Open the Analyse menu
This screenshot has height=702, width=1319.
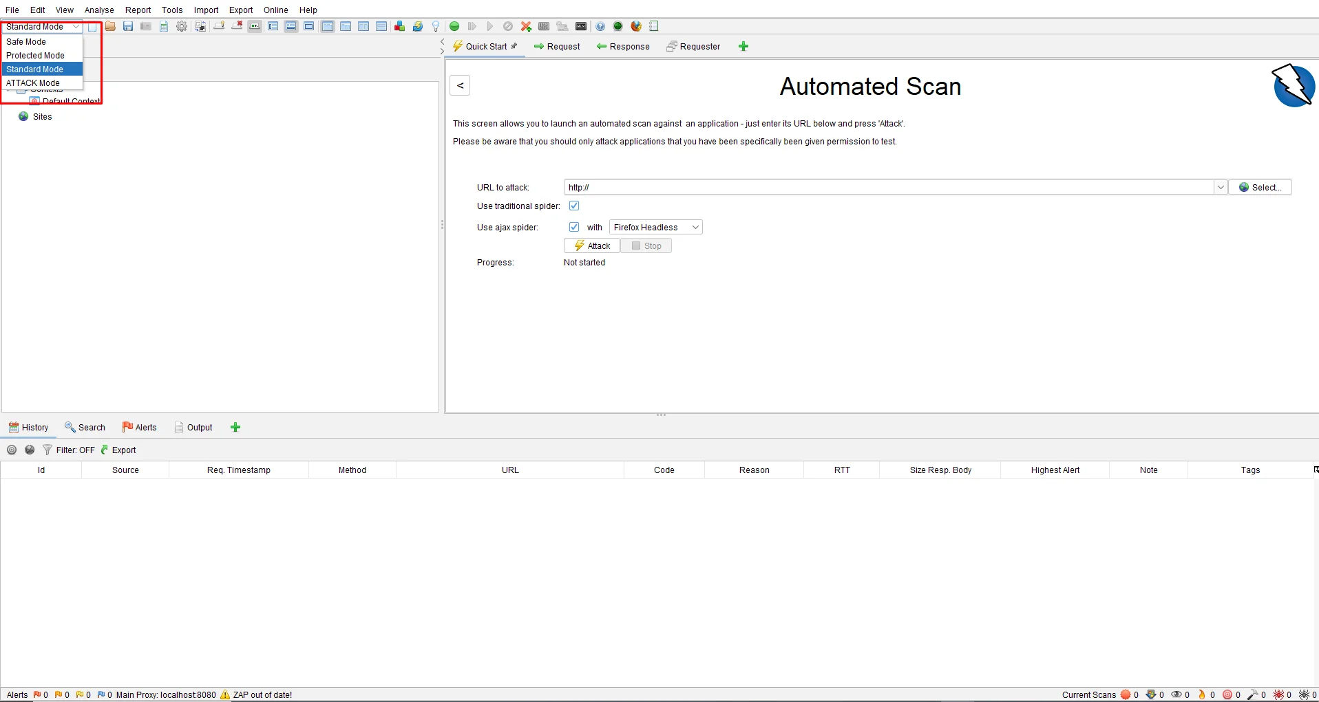pos(99,10)
